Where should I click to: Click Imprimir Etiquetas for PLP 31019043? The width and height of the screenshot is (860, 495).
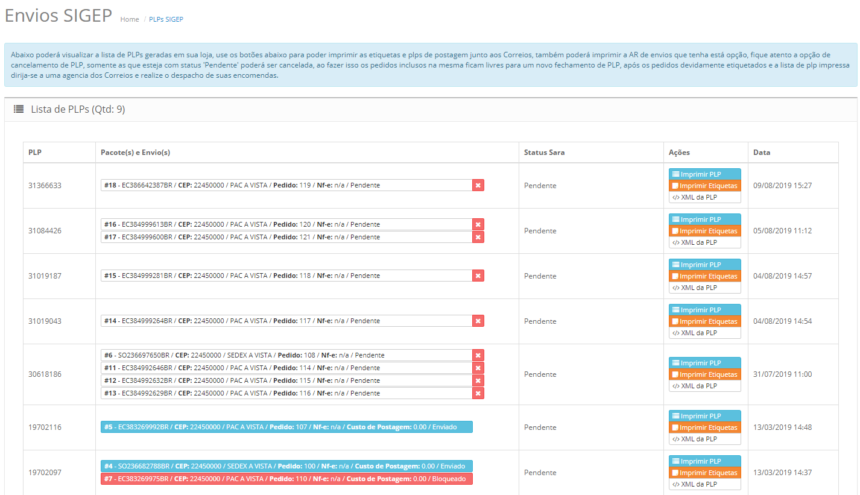[x=704, y=321]
